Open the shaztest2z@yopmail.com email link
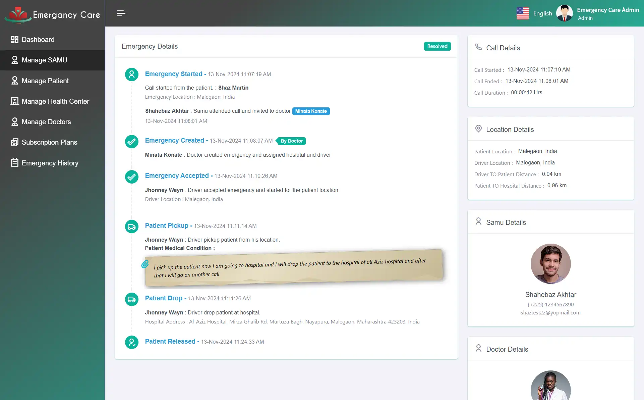 tap(550, 312)
